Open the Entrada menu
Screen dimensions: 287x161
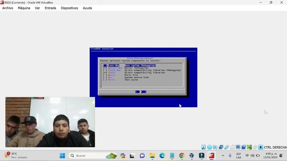(x=50, y=8)
